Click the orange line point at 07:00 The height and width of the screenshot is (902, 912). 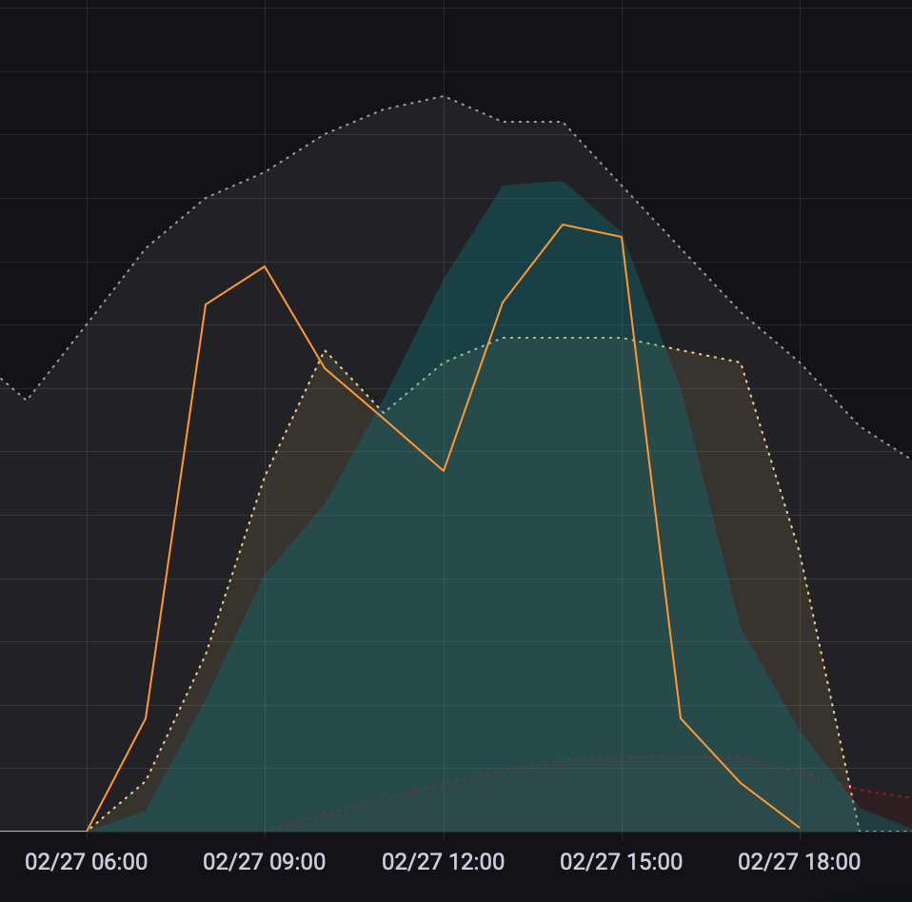146,717
